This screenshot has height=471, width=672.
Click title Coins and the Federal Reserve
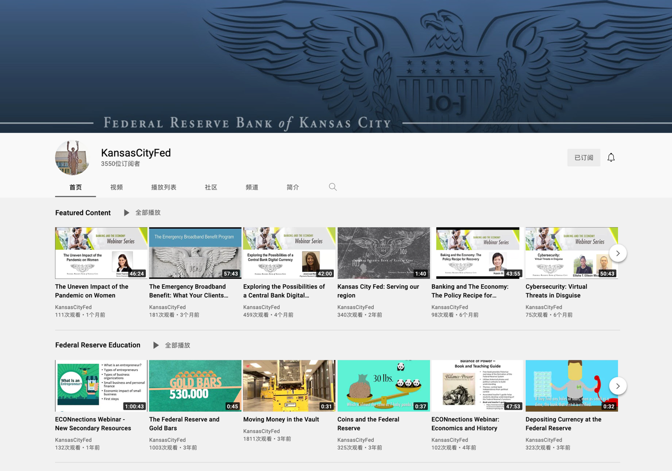368,423
